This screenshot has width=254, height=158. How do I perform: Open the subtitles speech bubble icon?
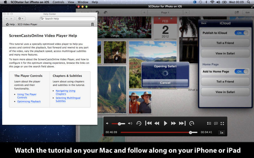pos(216,124)
